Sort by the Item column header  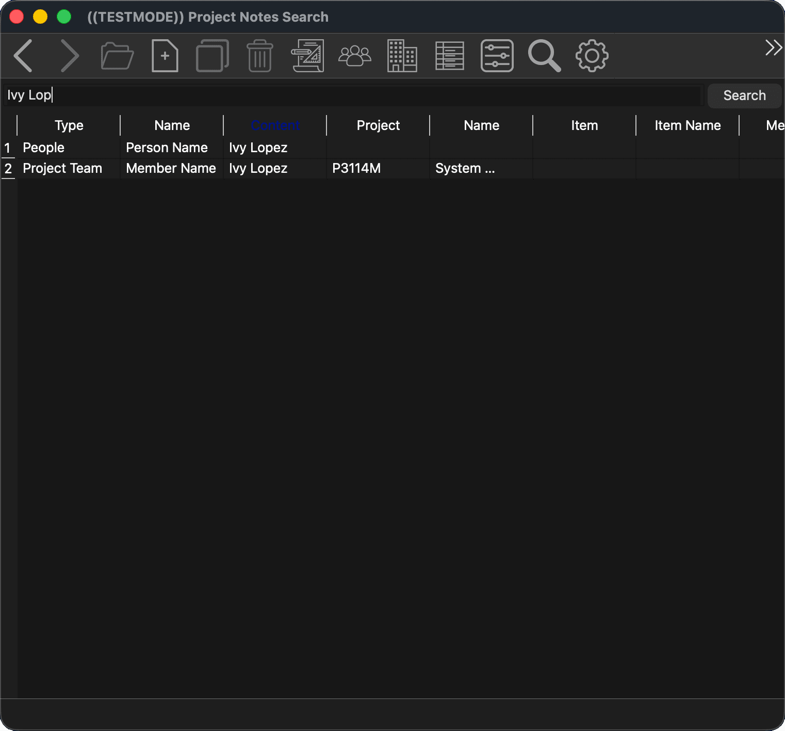[x=584, y=125]
